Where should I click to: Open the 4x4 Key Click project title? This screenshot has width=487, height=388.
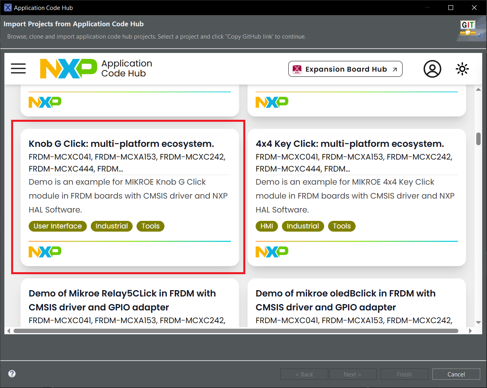(350, 144)
